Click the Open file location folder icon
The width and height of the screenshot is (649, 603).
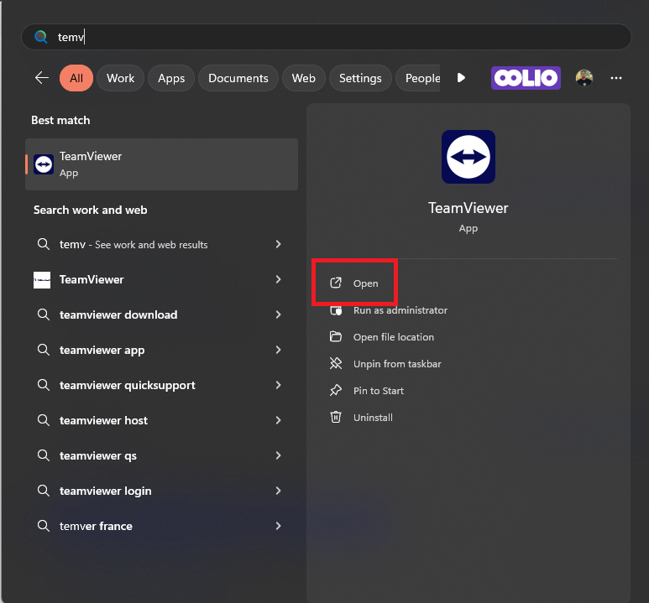(336, 337)
